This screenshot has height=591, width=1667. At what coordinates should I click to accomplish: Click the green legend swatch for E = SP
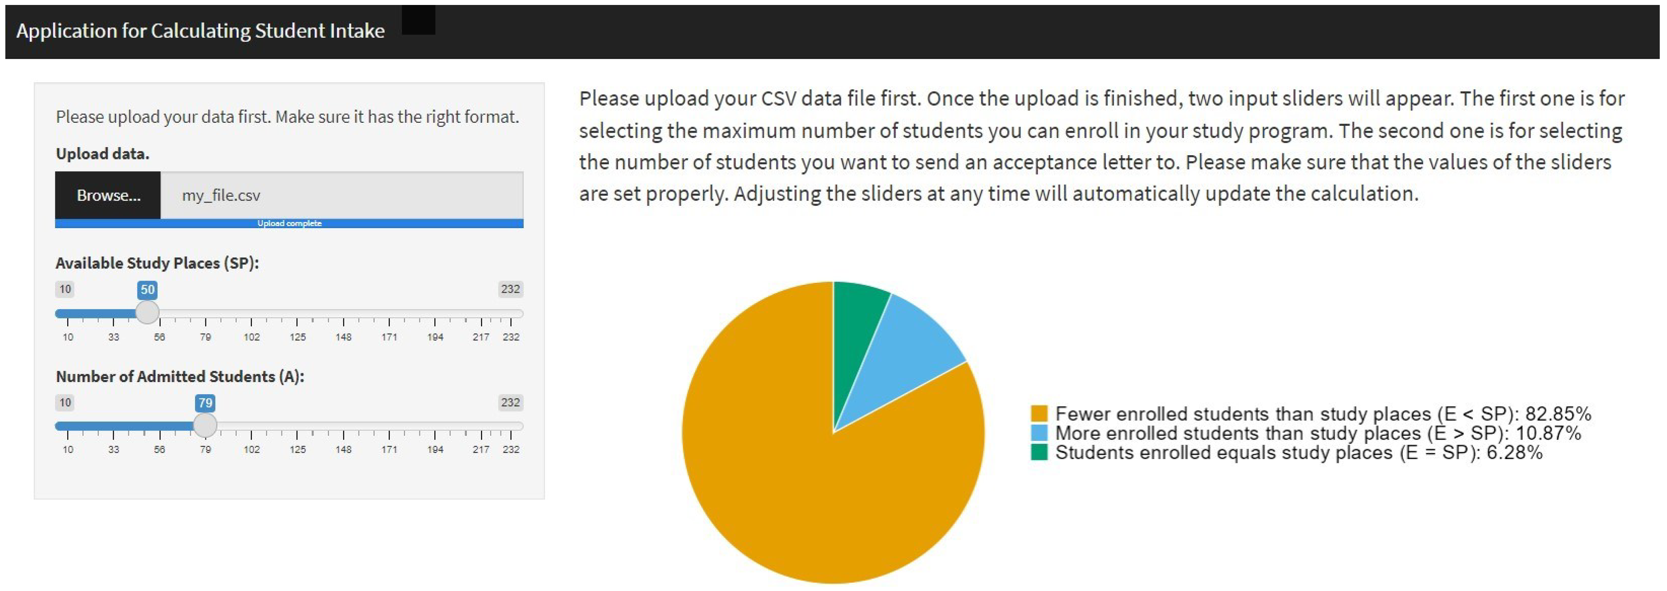pos(1039,452)
